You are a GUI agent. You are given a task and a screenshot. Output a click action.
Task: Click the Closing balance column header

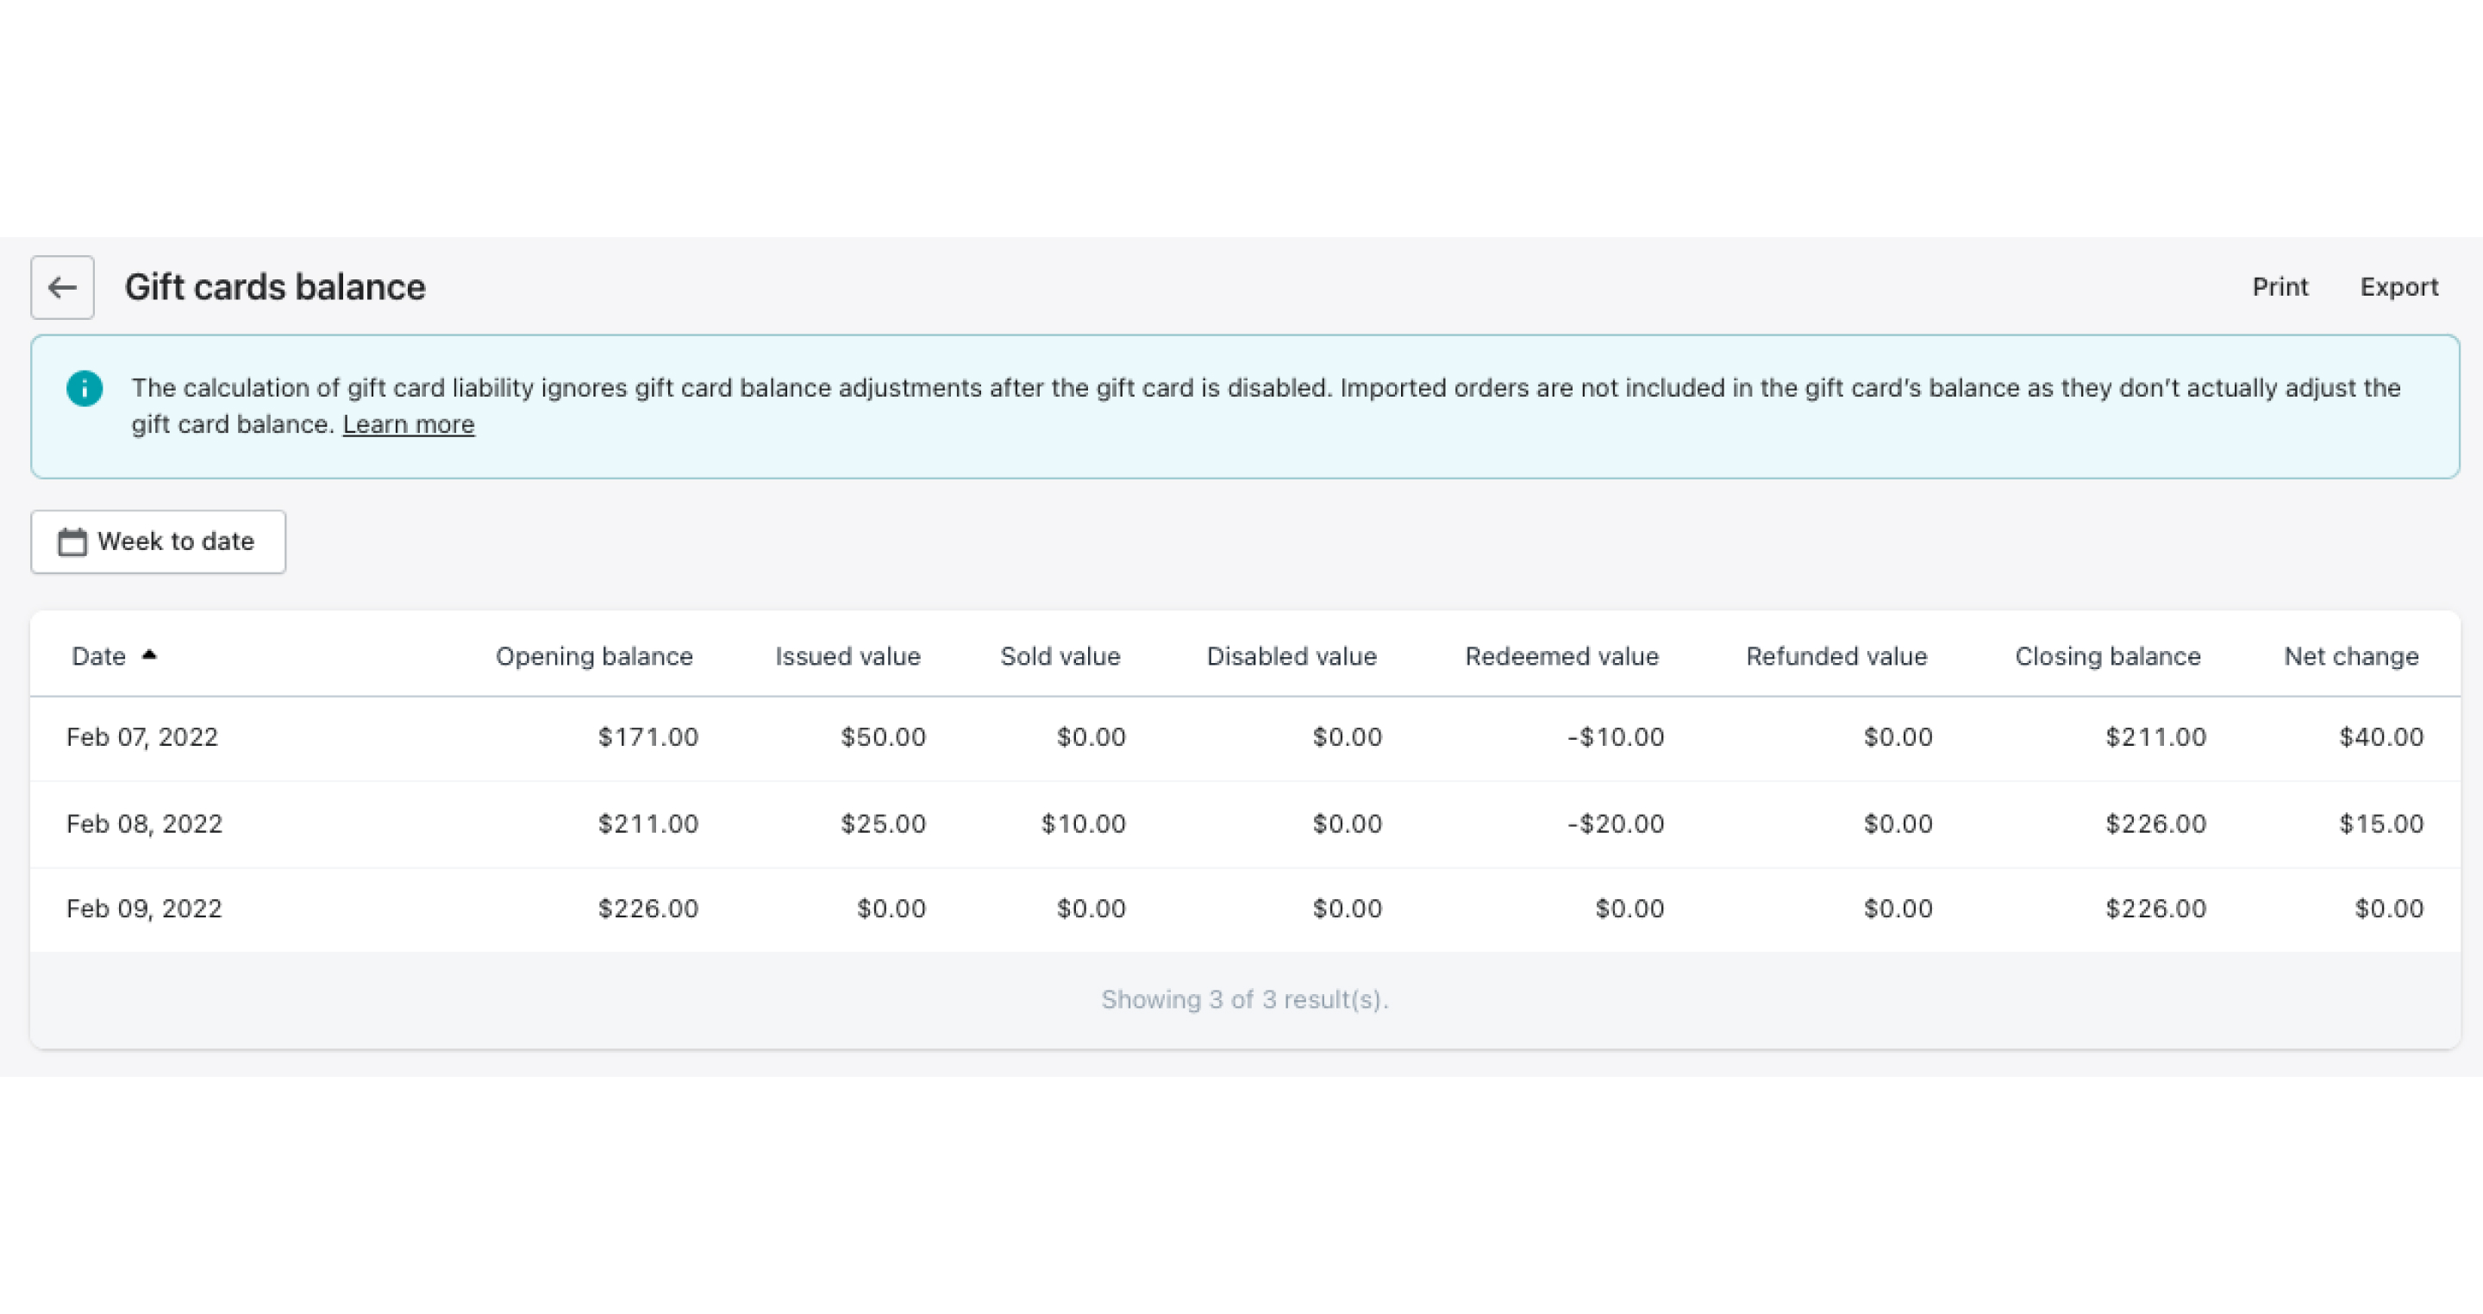tap(2108, 656)
